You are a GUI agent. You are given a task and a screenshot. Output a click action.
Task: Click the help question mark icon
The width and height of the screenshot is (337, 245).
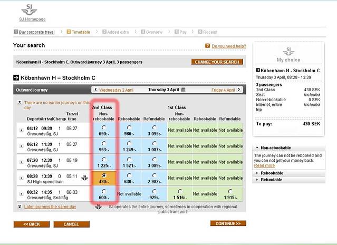207,46
